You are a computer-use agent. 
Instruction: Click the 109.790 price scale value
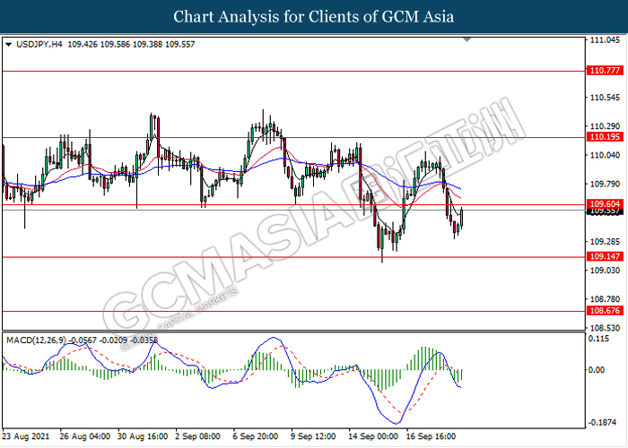tap(605, 184)
